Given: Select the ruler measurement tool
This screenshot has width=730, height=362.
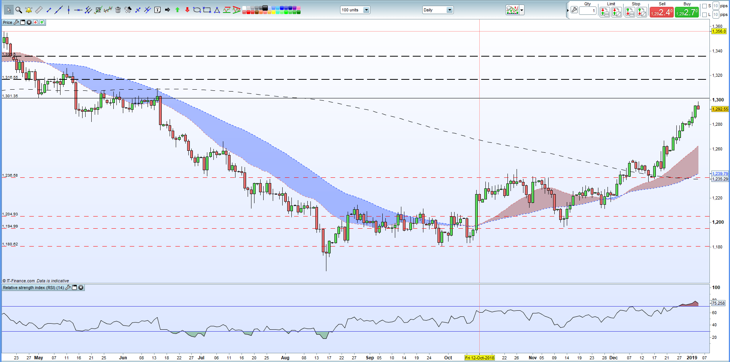Looking at the screenshot, I should coord(38,10).
